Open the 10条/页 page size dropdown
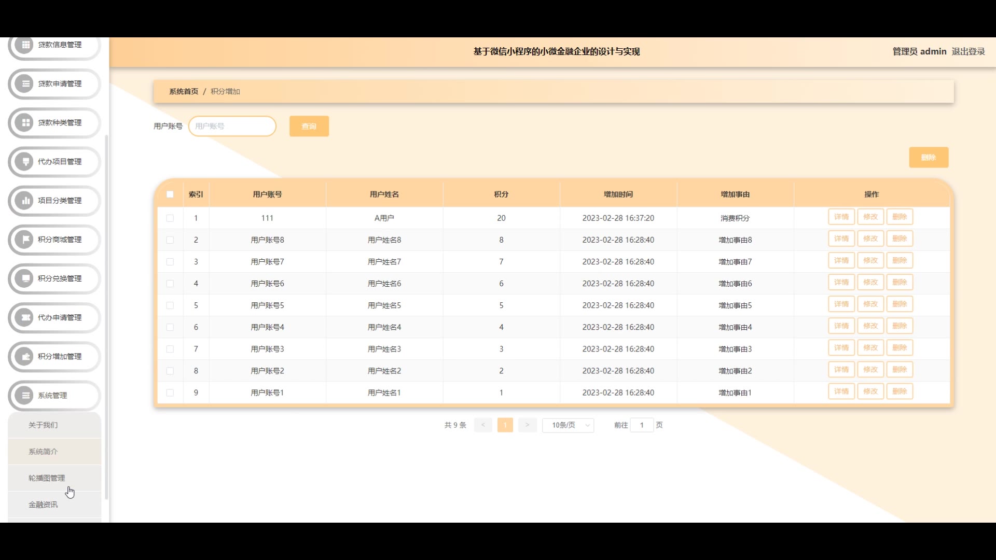This screenshot has height=560, width=996. (x=568, y=425)
